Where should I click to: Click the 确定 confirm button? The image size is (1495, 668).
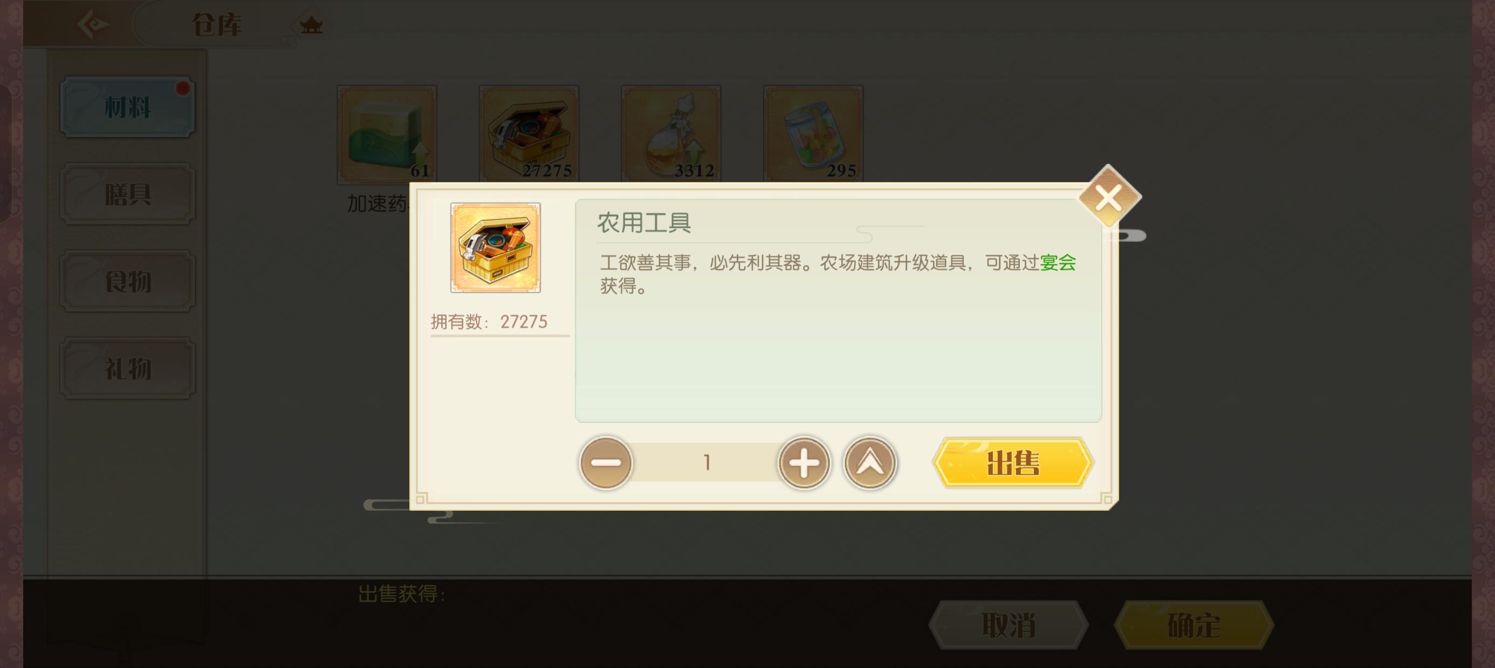tap(1194, 625)
